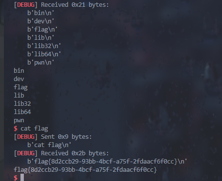Click the final flag{8d2ccb29...} output line
Image resolution: width=222 pixels, height=181 pixels.
[x=85, y=170]
